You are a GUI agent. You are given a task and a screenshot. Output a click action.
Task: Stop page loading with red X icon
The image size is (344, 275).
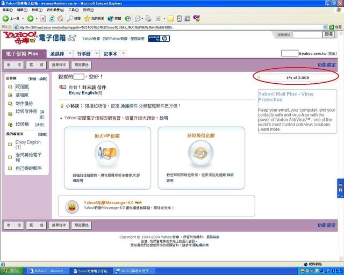[x=43, y=18]
